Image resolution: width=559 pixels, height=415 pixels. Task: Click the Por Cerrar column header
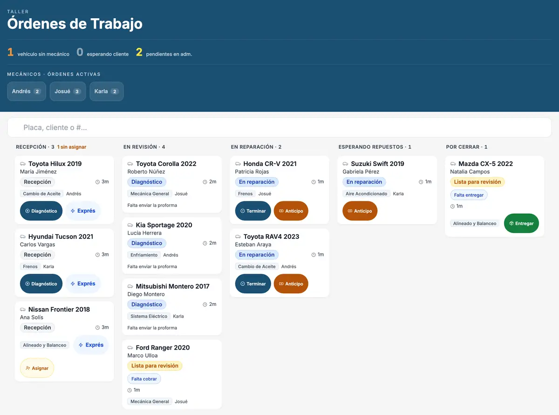click(x=467, y=147)
